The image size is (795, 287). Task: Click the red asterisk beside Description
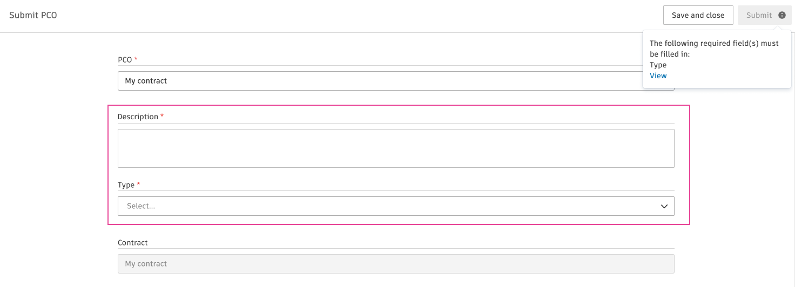[162, 116]
